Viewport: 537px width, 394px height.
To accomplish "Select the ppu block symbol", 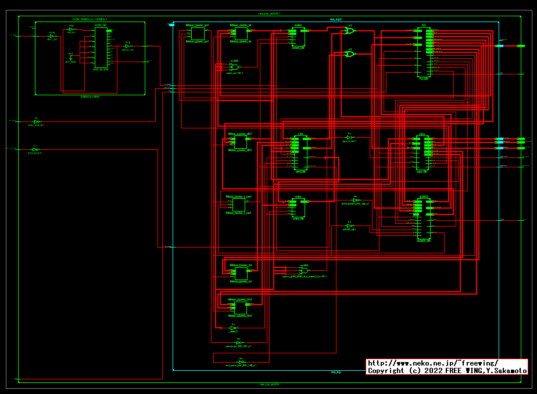I will click(x=423, y=153).
